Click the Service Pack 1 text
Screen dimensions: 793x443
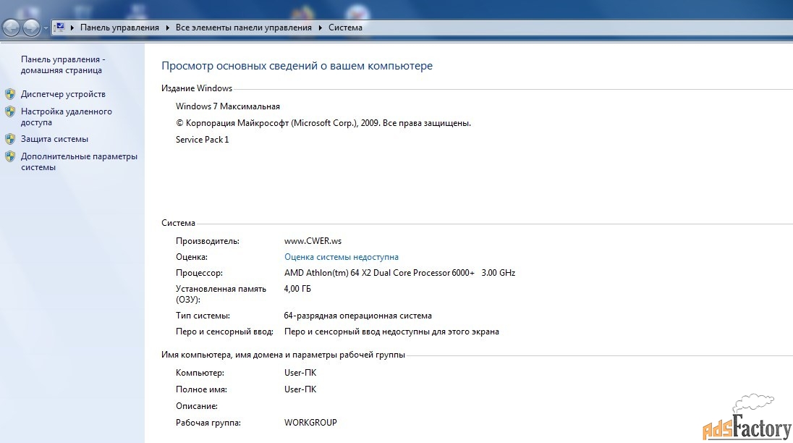[203, 140]
